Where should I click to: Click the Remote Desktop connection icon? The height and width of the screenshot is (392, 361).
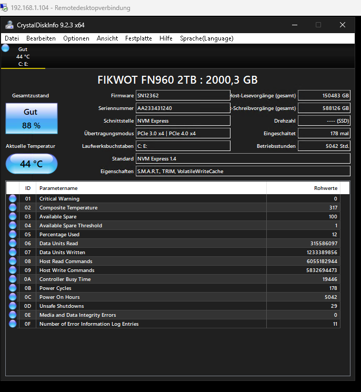(4, 8)
